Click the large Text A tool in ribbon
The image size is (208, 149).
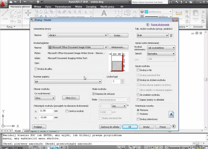pyautogui.click(x=104, y=13)
